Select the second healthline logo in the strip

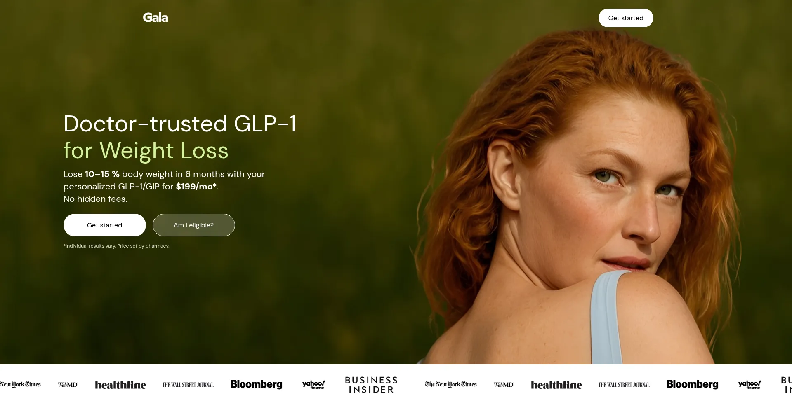[x=556, y=385]
